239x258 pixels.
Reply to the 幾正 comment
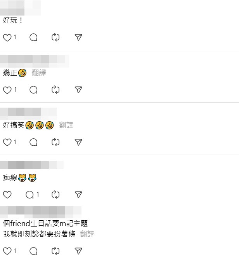[x=33, y=90]
